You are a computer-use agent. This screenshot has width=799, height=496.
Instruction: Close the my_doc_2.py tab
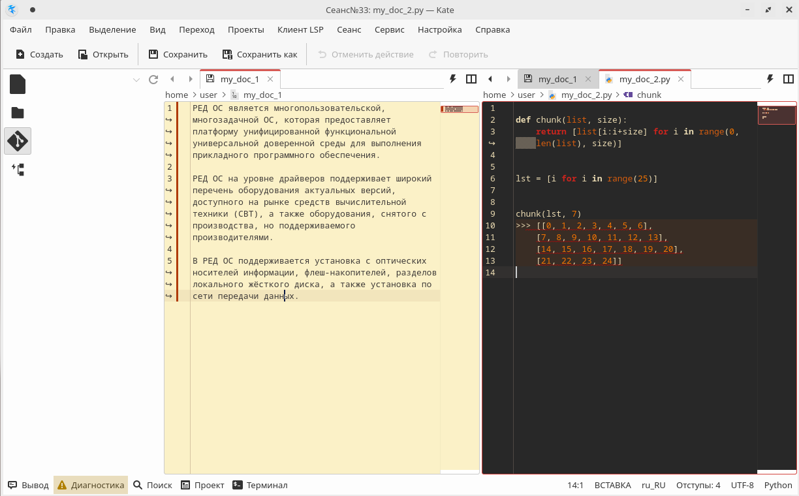(x=681, y=80)
